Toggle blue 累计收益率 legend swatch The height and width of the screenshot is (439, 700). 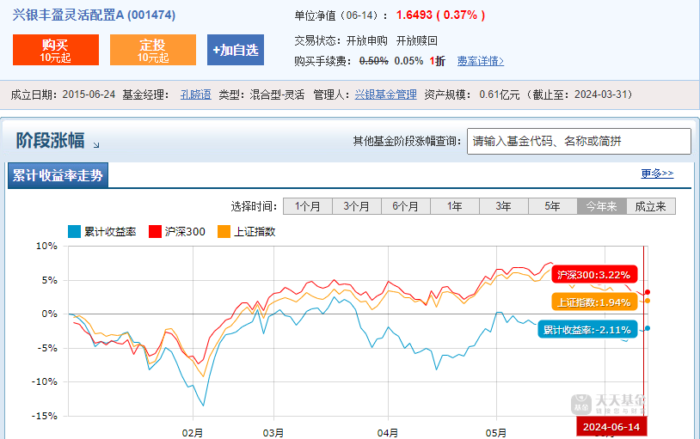[x=75, y=231]
